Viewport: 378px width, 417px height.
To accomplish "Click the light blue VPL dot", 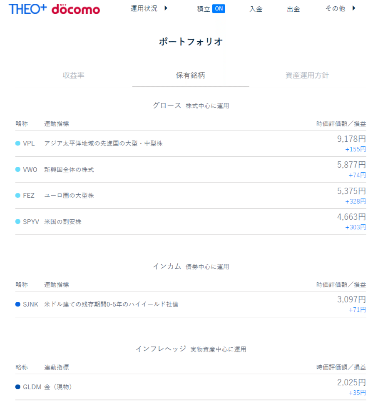I will coord(18,143).
